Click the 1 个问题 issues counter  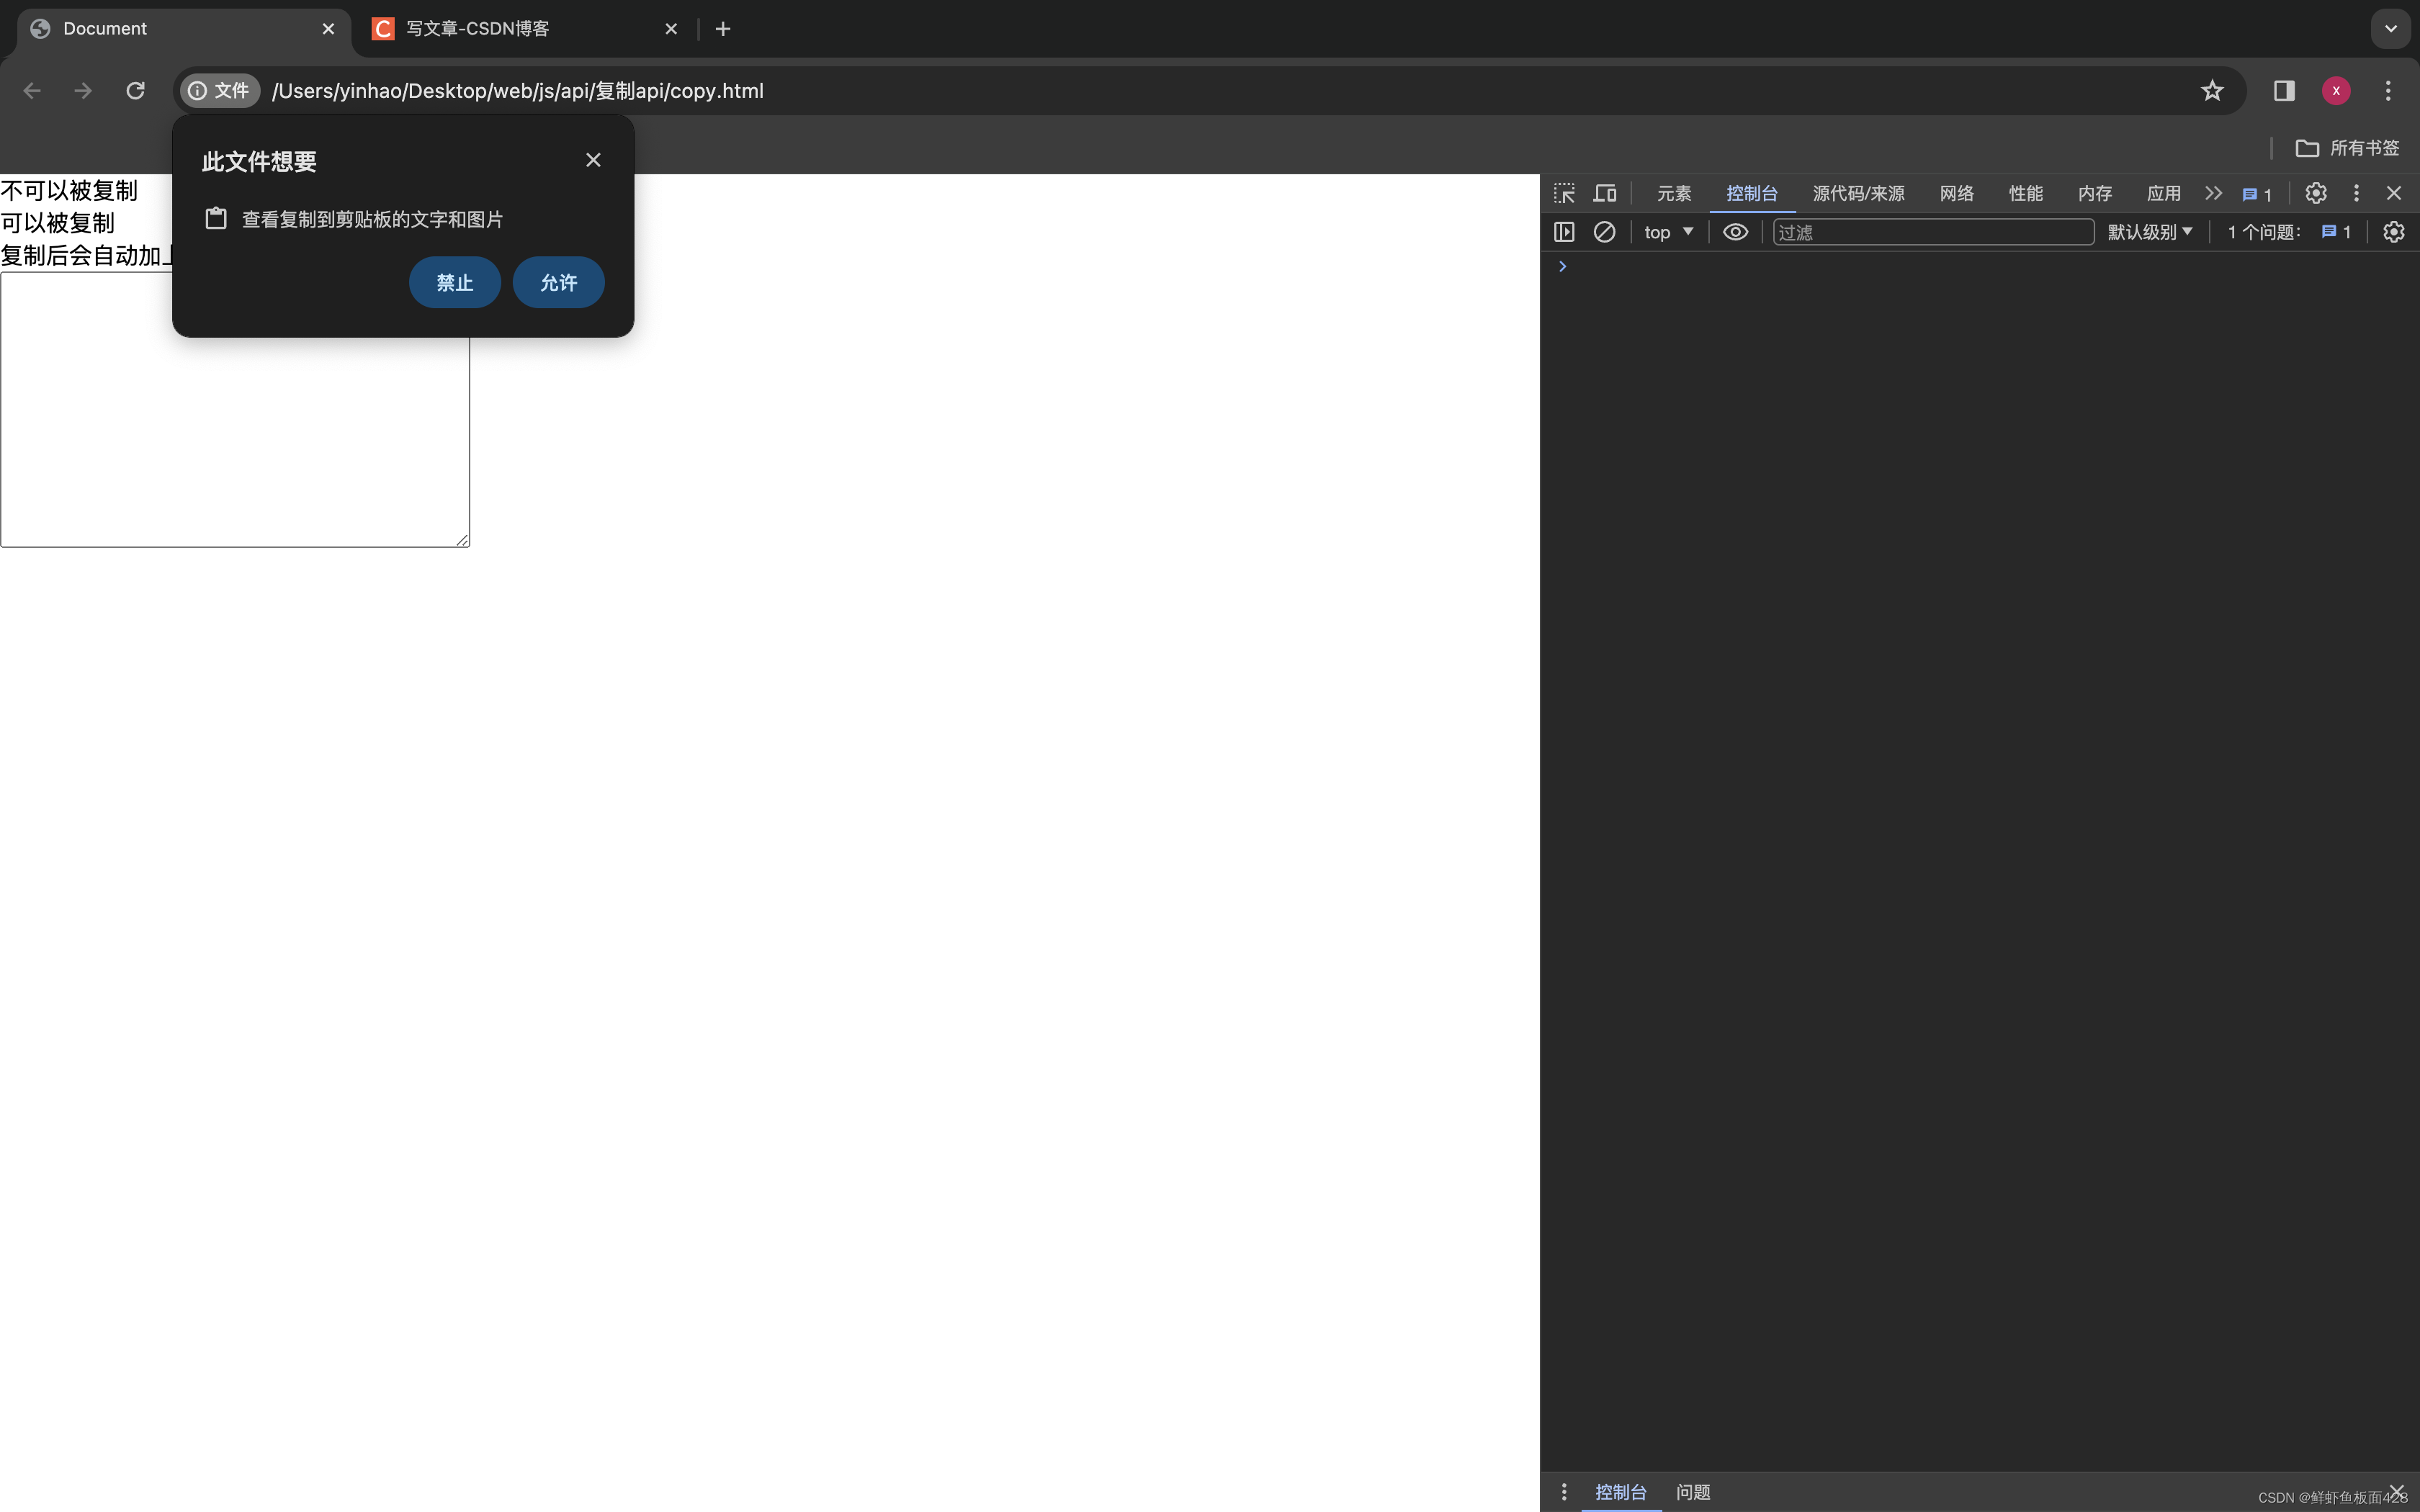coord(2288,232)
